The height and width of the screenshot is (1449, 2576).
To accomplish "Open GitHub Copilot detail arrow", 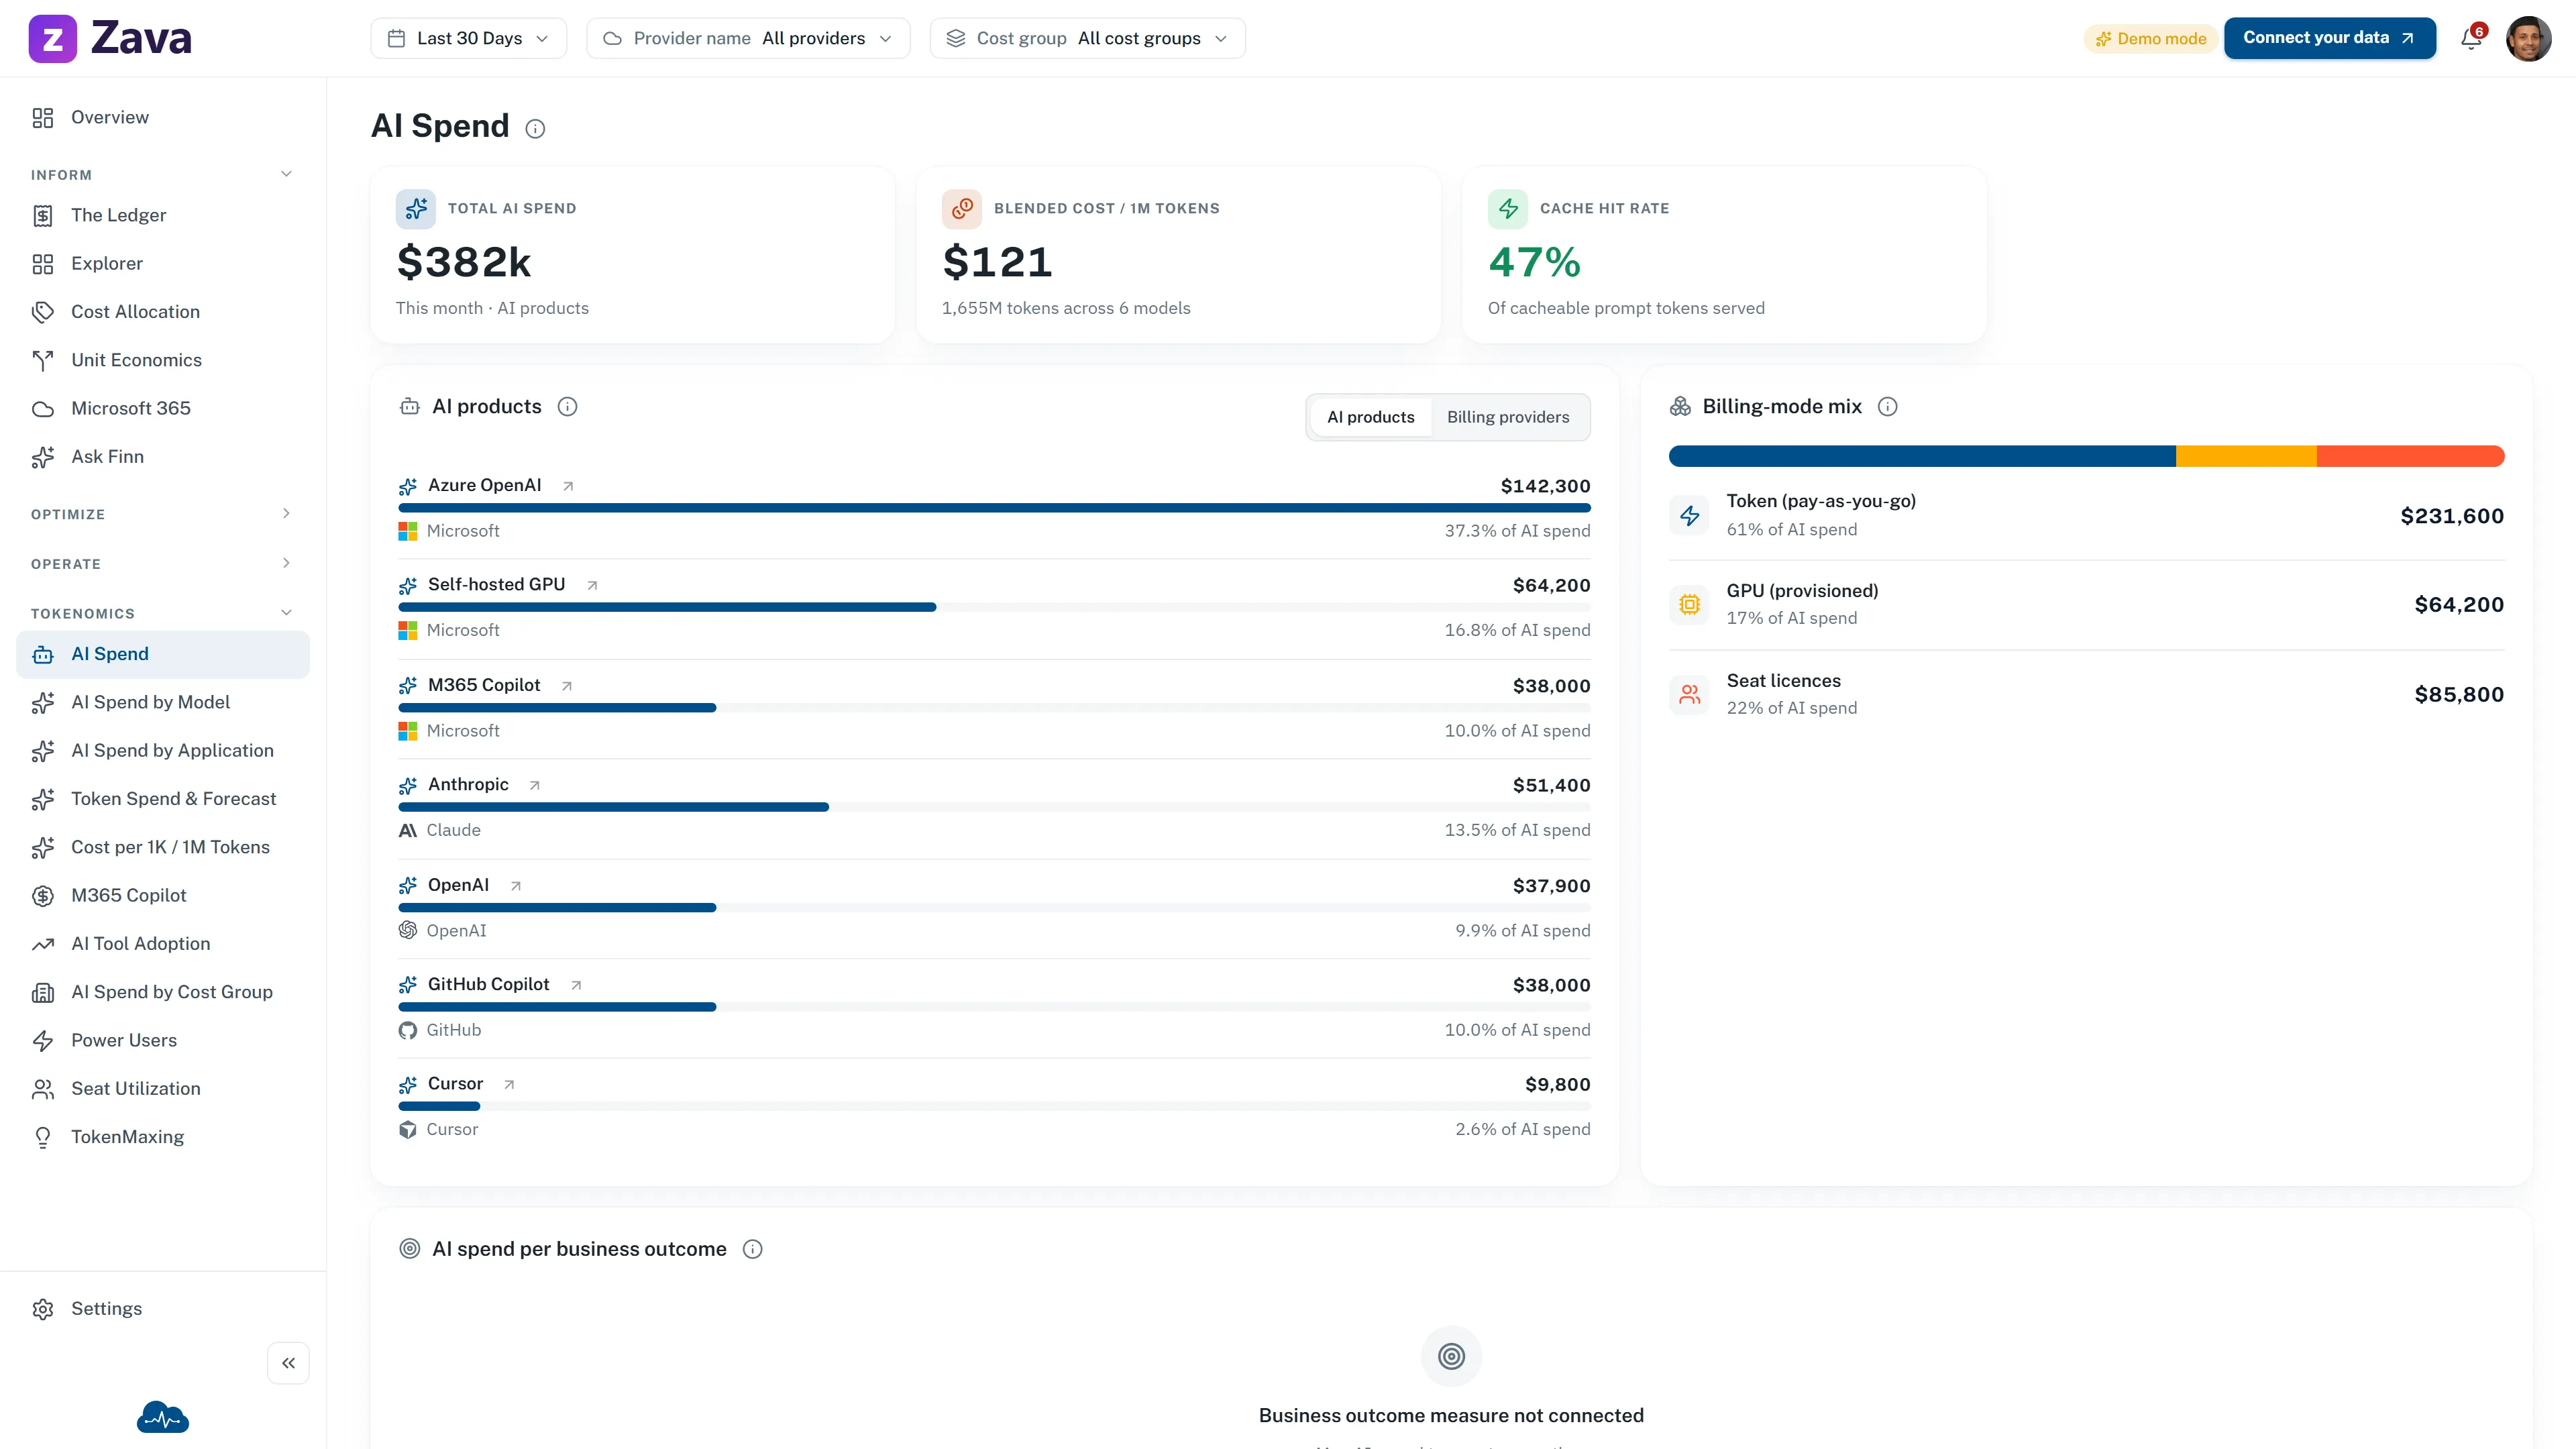I will tap(576, 985).
